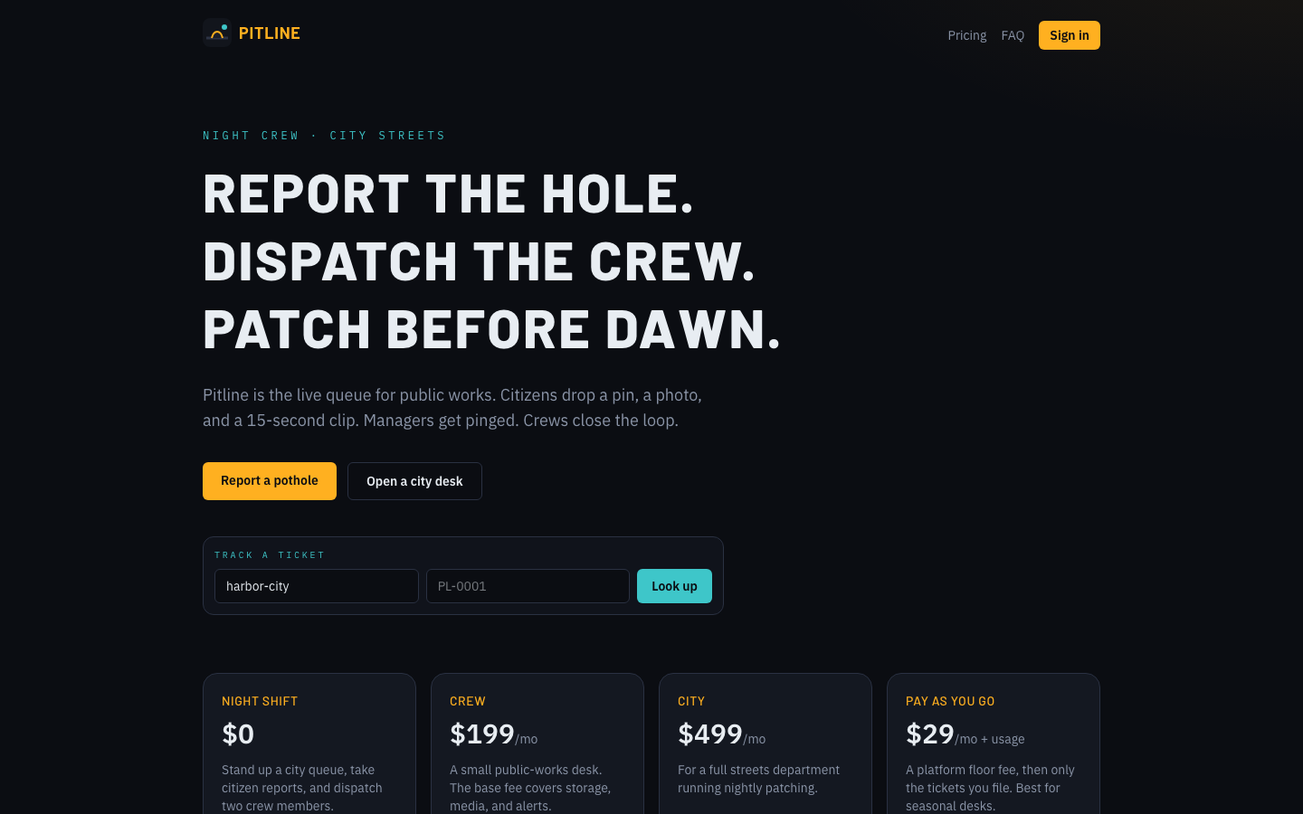Select the Night Shift $0 plan card
The height and width of the screenshot is (814, 1303).
coord(309,743)
